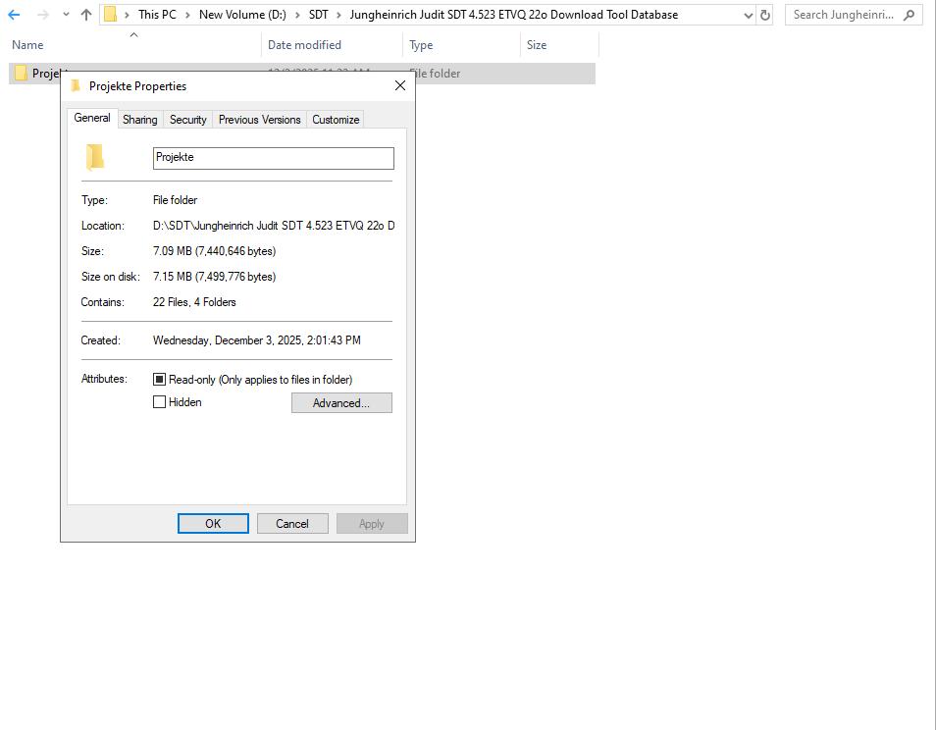Toggle the Read-only attribute checkbox
Image resolution: width=936 pixels, height=730 pixels.
tap(159, 379)
